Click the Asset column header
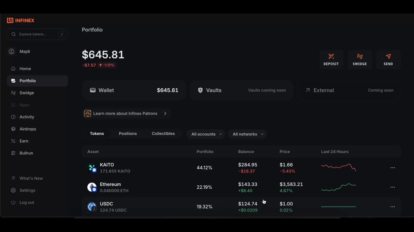This screenshot has height=232, width=414. pos(93,152)
